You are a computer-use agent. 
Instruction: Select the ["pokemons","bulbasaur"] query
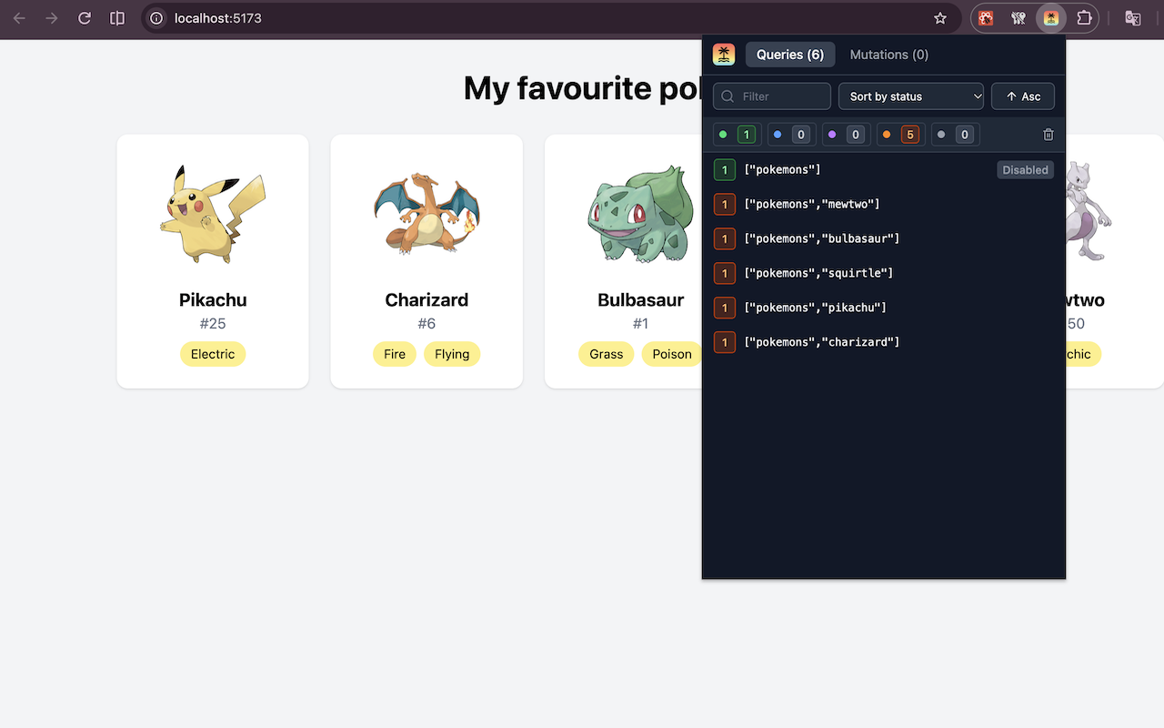[884, 239]
